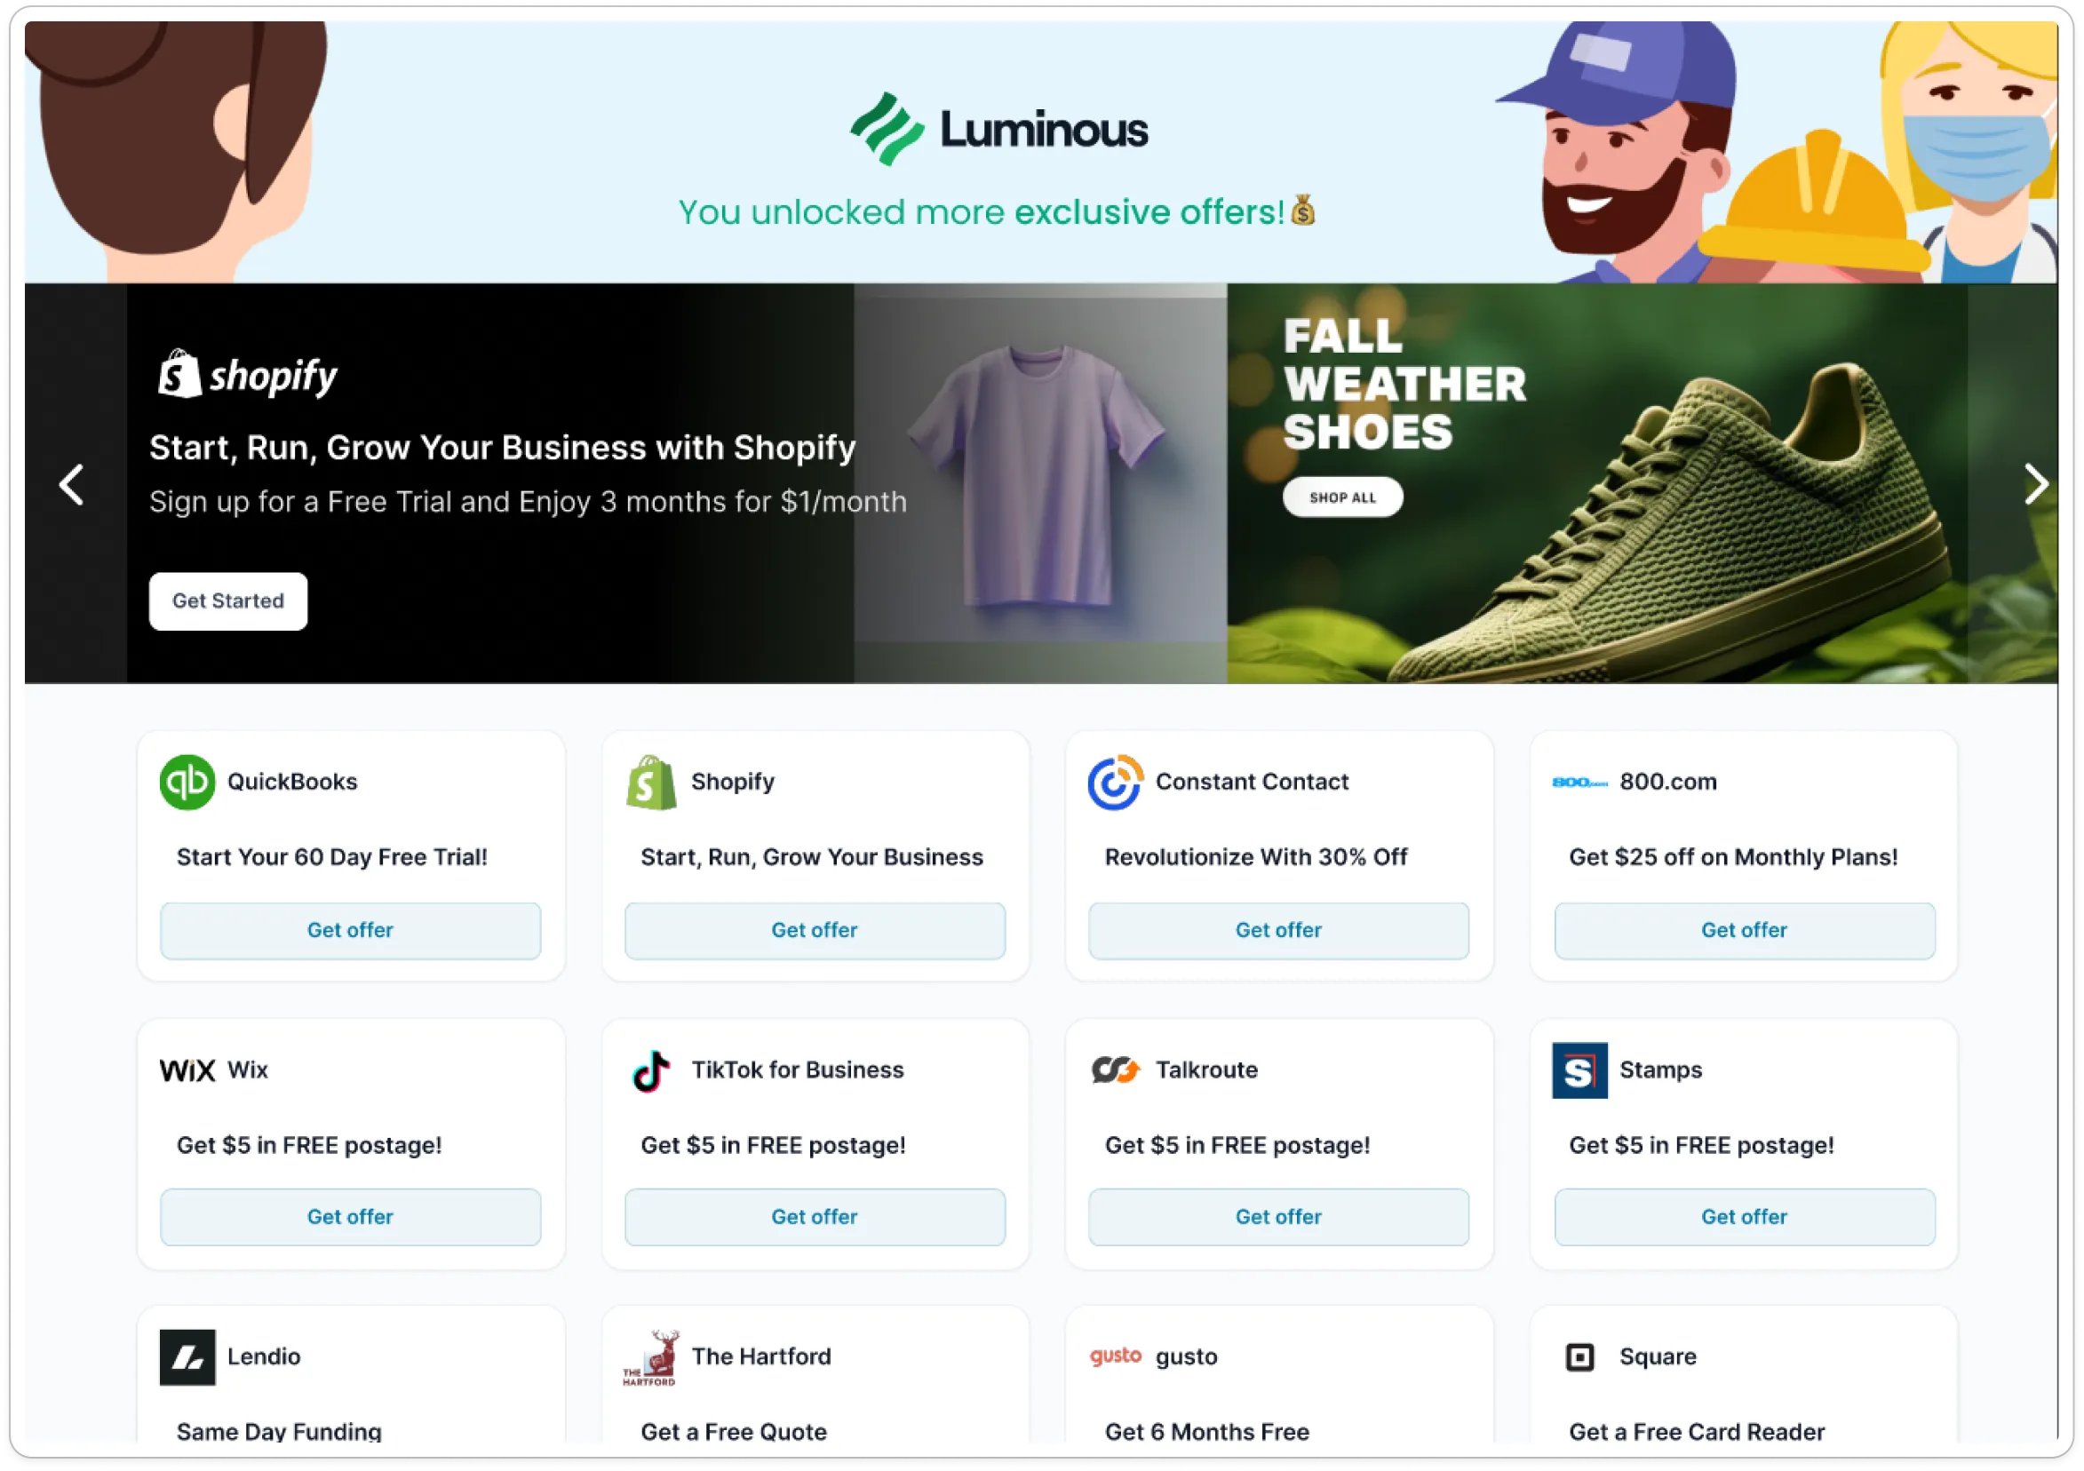Get the Stamps offer
This screenshot has height=1471, width=2084.
click(1745, 1217)
